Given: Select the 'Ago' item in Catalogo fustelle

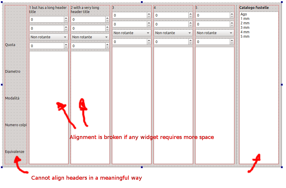Looking at the screenshot, I should click(243, 14).
